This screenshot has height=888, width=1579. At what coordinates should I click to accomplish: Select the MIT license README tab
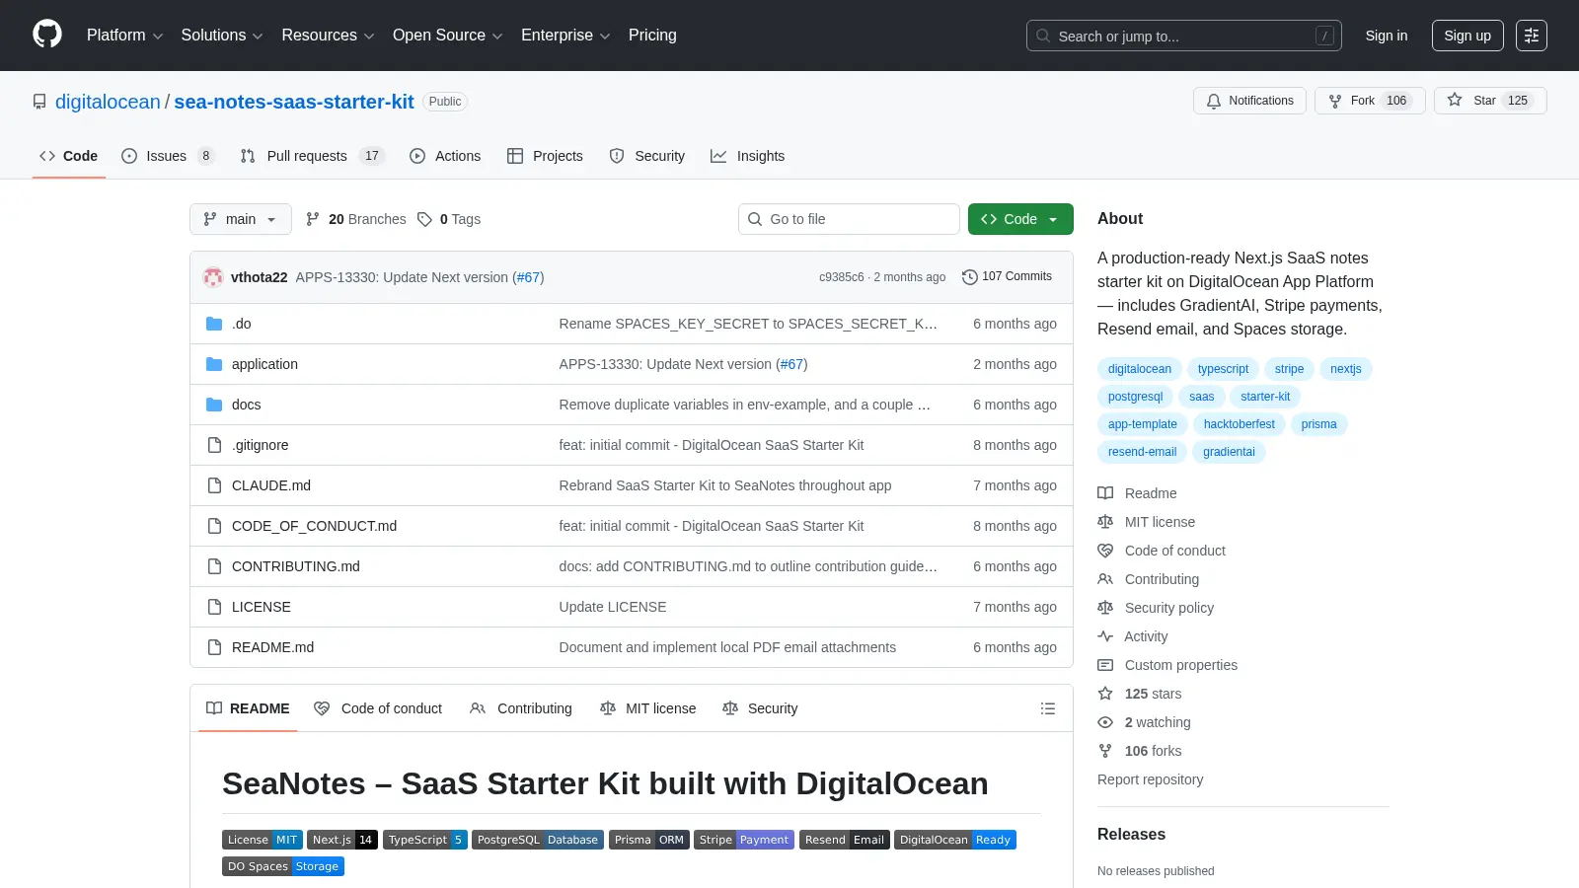[648, 708]
